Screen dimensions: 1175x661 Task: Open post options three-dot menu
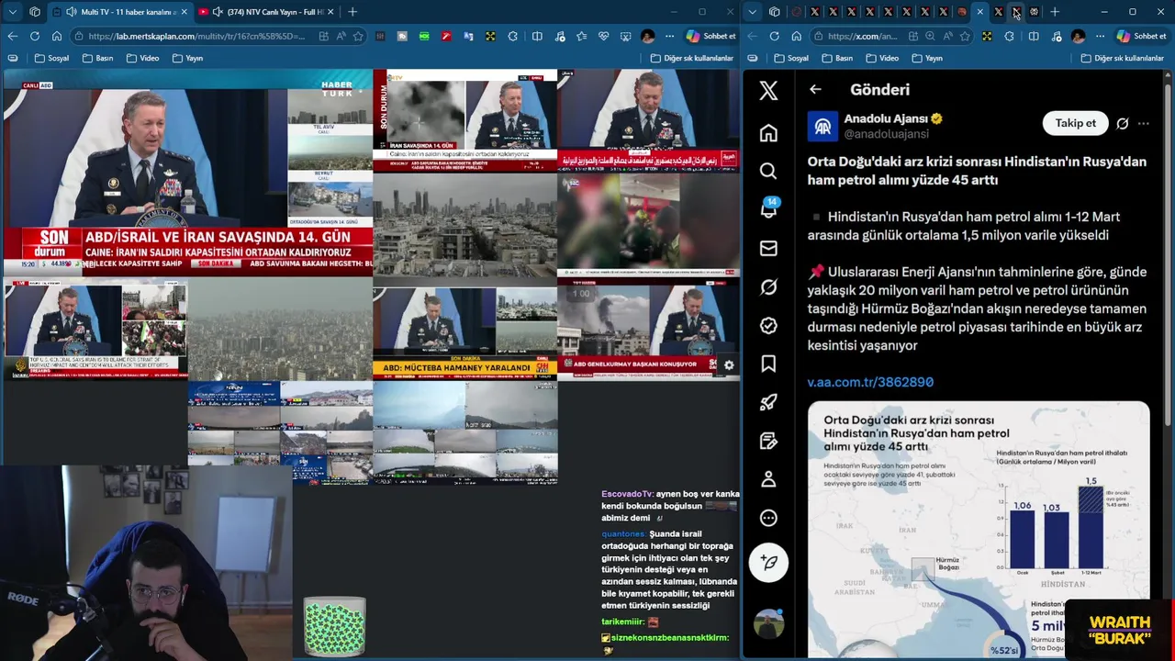pyautogui.click(x=1144, y=123)
